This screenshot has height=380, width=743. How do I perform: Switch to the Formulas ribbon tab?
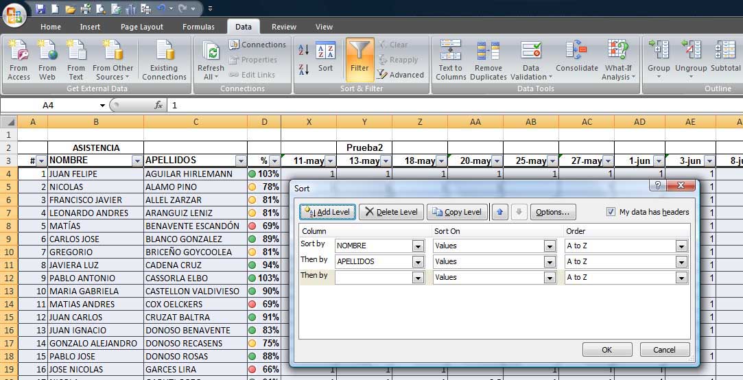click(x=198, y=27)
